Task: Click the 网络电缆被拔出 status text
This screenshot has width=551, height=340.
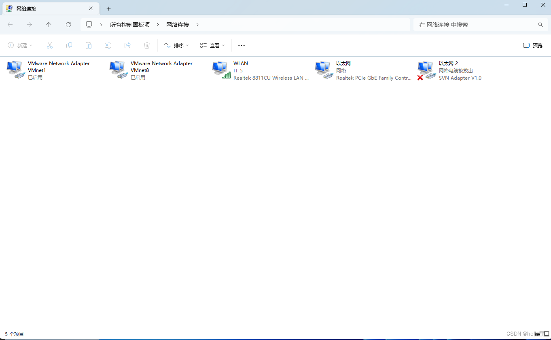Action: click(x=456, y=71)
